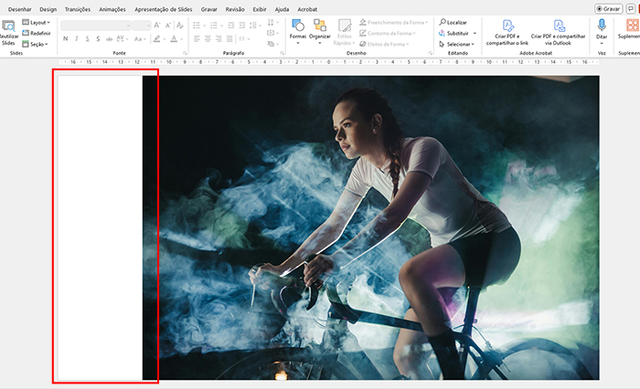Screen dimensions: 640x389
Task: Click Substituir to replace text
Action: click(454, 33)
